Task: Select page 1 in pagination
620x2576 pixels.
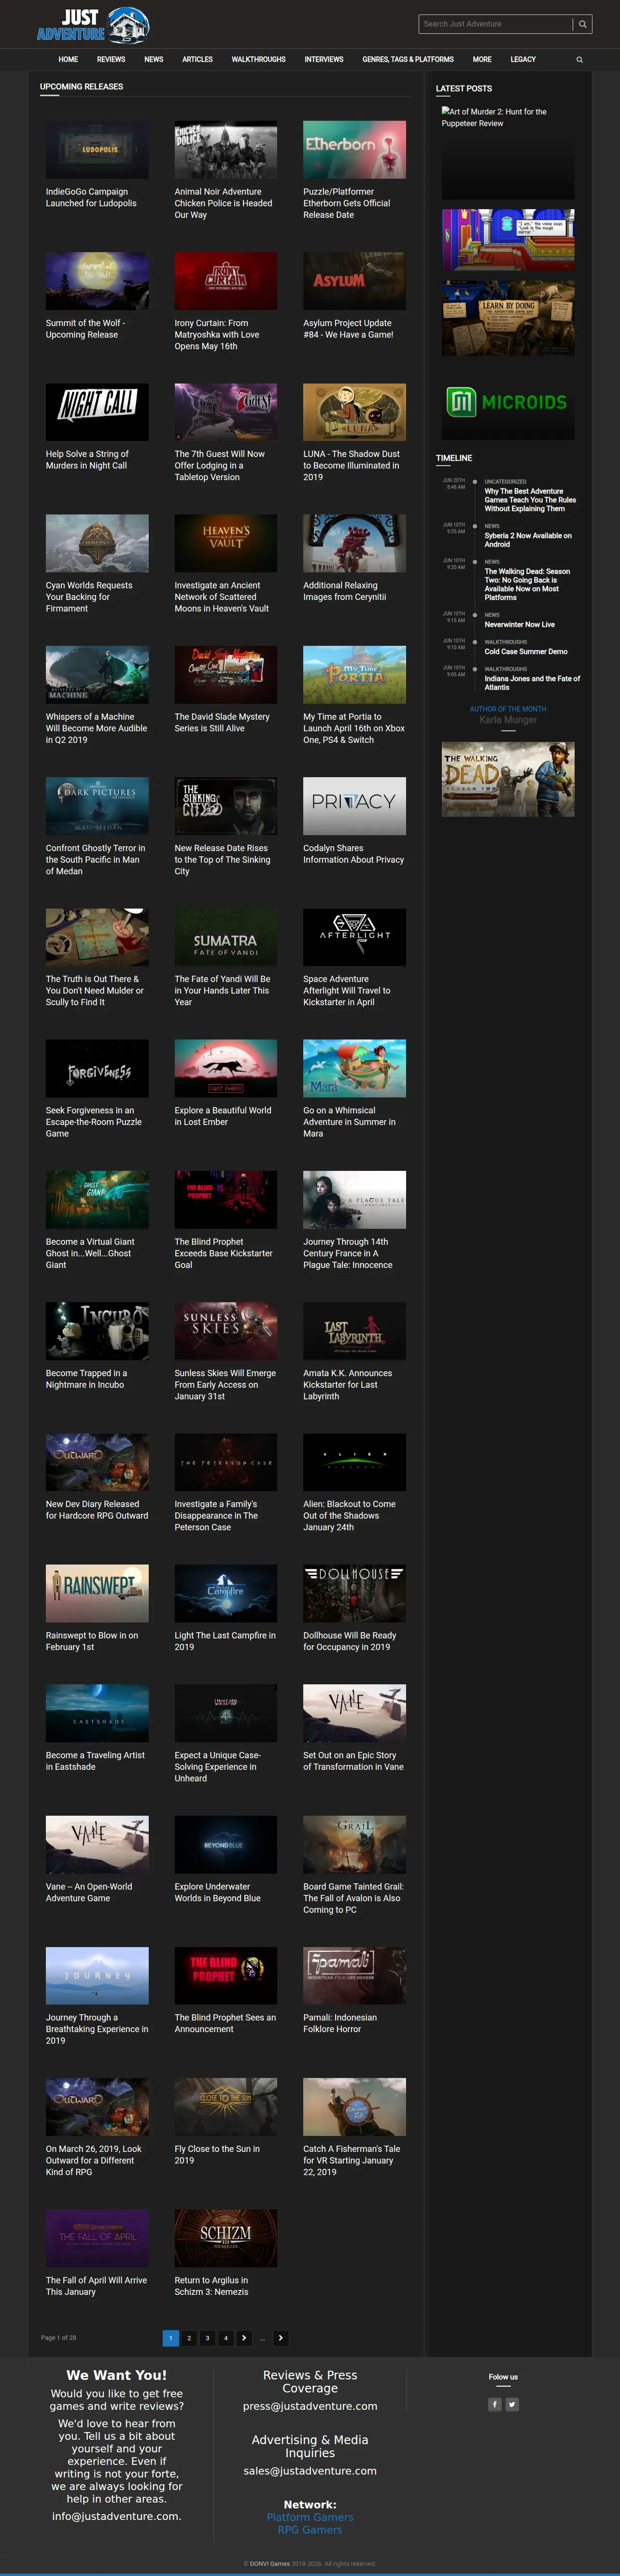Action: coord(171,2338)
